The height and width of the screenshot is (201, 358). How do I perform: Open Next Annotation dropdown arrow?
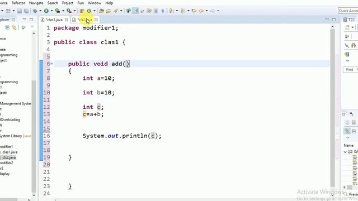click(177, 11)
